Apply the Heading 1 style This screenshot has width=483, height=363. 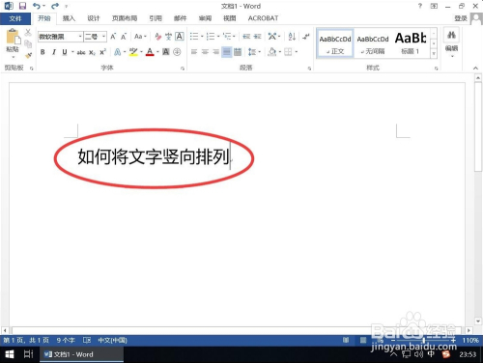(411, 43)
